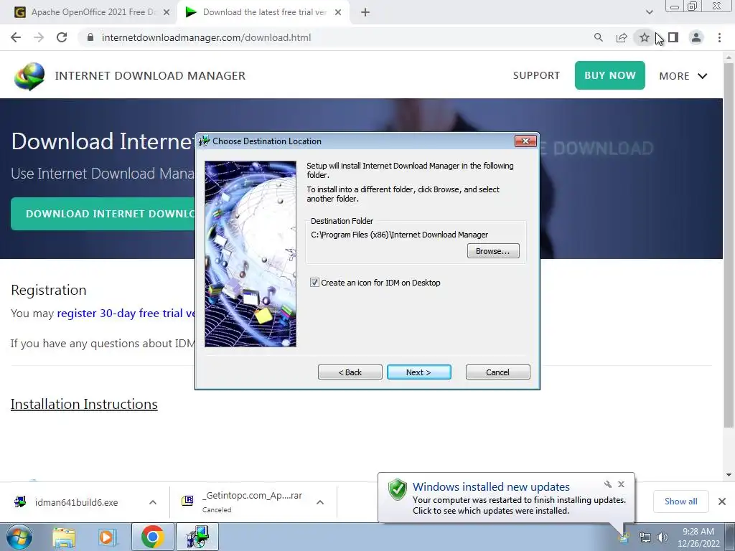This screenshot has width=735, height=551.
Task: Uncheck Create an icon for IDM on Desktop
Action: pyautogui.click(x=314, y=283)
